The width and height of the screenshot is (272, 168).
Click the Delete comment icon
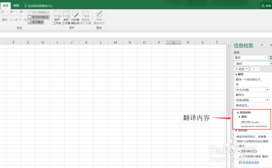tap(5, 16)
